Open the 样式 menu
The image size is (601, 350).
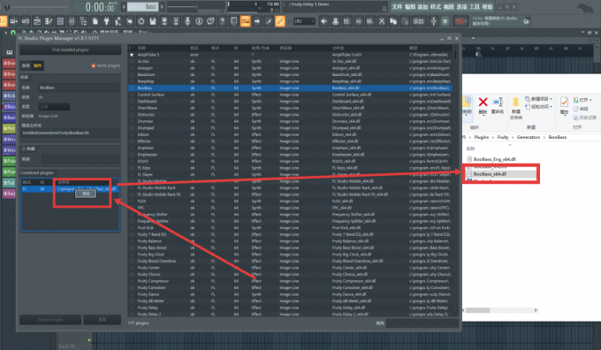pyautogui.click(x=436, y=7)
